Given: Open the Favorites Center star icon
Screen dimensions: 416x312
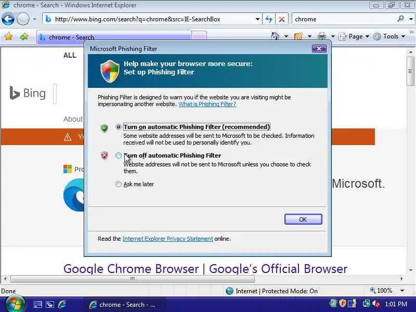Looking at the screenshot, I should click(x=8, y=36).
